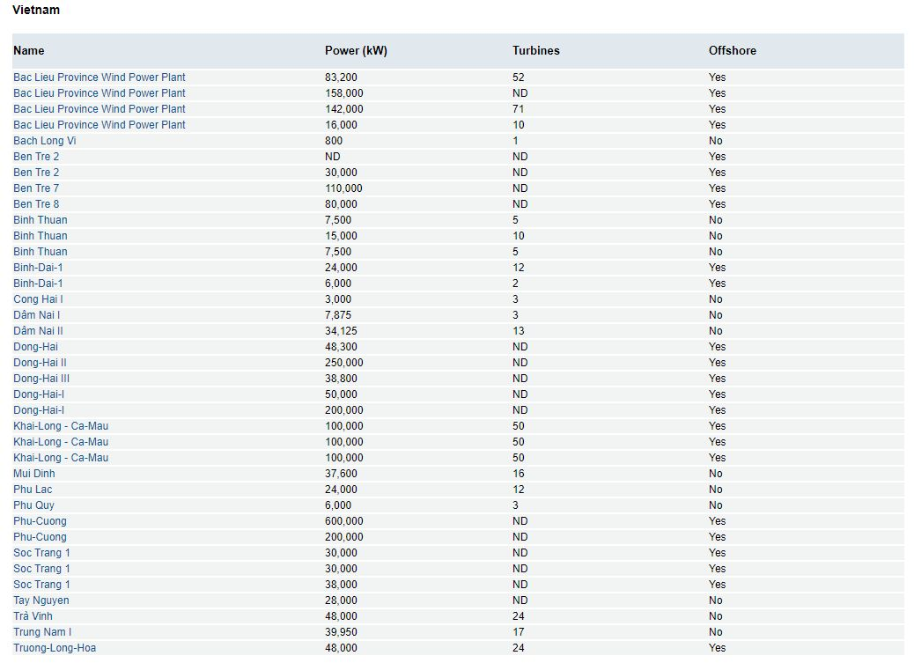Open Phu-Cuong link with 600,000 kW
Image resolution: width=914 pixels, height=663 pixels.
coord(40,520)
